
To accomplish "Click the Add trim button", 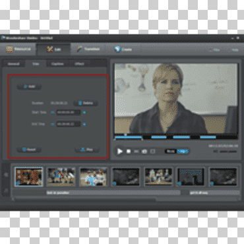I will pyautogui.click(x=29, y=86).
